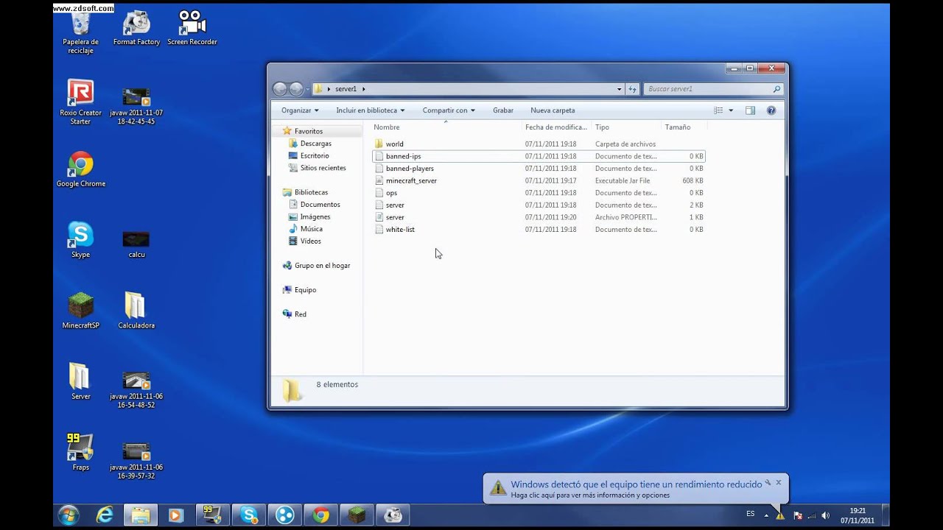Viewport: 943px width, 530px height.
Task: Open the Windows Start menu
Action: point(68,515)
